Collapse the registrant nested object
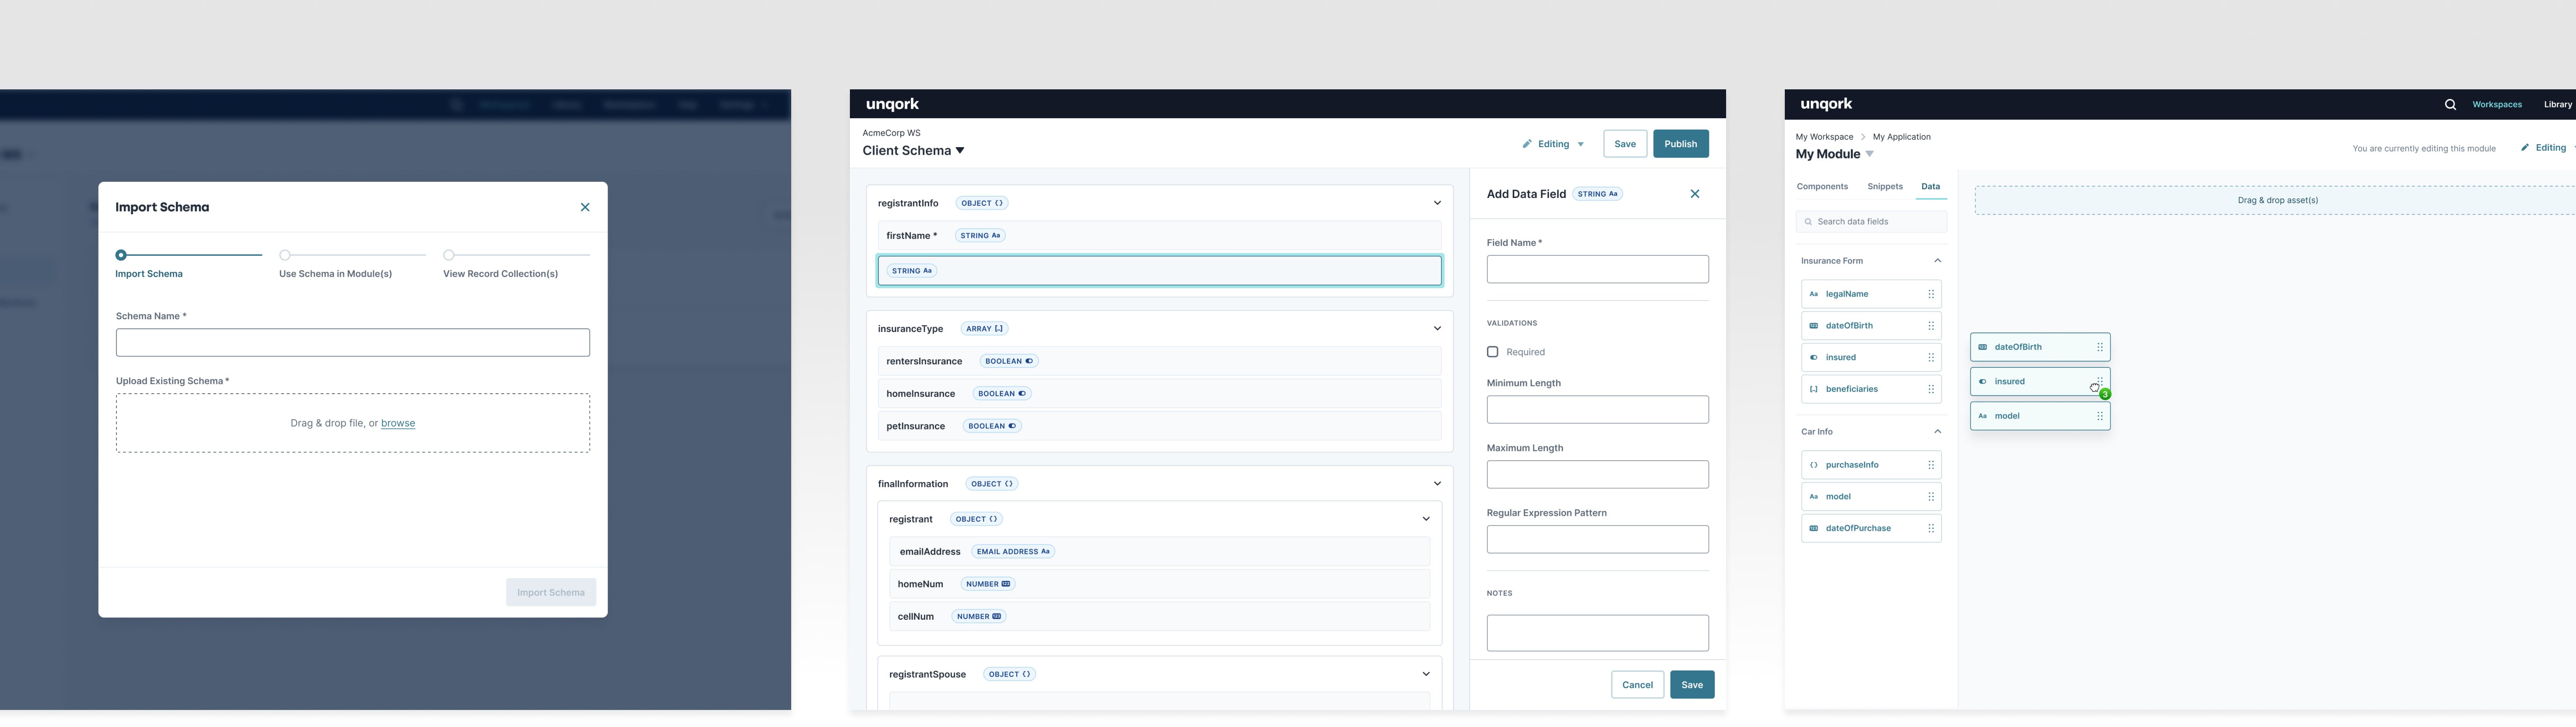 1426,519
